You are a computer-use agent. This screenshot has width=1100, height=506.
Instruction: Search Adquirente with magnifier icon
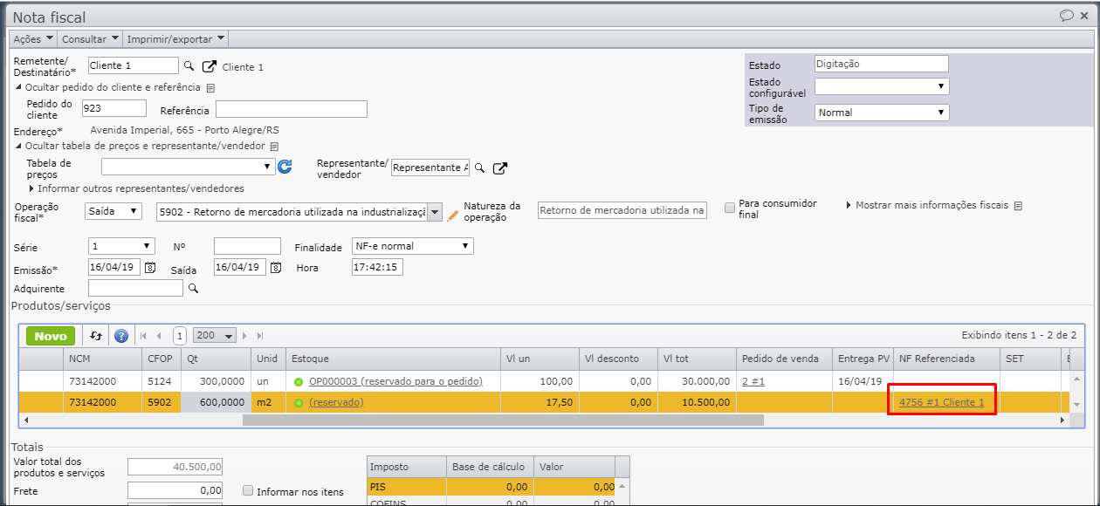[194, 288]
